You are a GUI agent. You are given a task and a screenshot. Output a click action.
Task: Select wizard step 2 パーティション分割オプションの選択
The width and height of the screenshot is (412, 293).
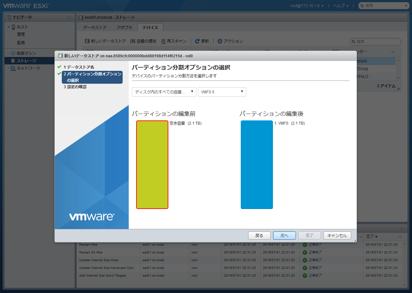coord(92,77)
